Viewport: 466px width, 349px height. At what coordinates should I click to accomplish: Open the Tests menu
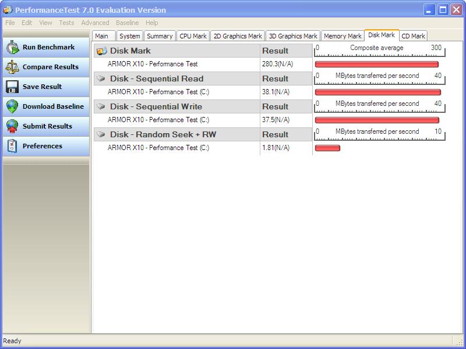pos(66,23)
